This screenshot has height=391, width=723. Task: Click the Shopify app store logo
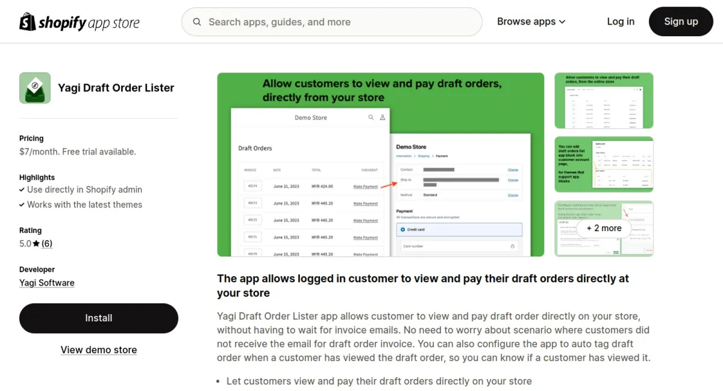[80, 22]
